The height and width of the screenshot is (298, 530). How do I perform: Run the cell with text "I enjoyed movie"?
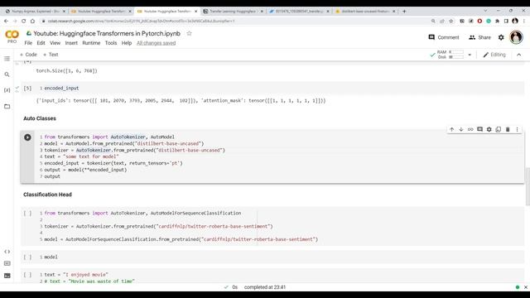point(27,275)
